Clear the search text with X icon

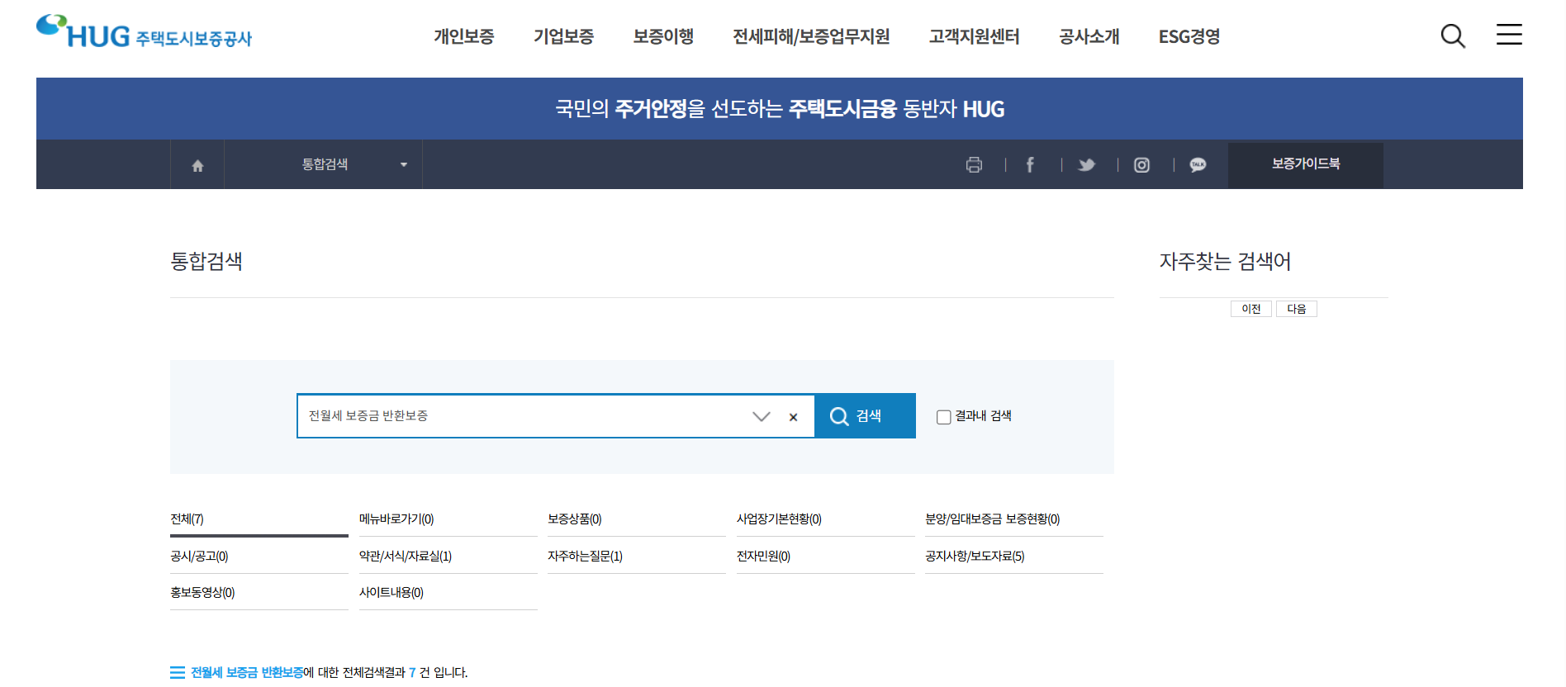pos(793,417)
